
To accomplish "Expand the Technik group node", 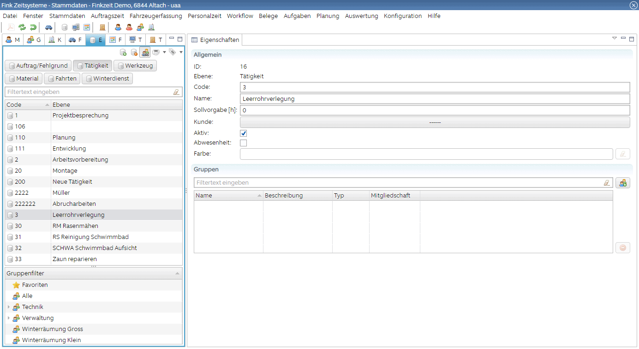I will coord(8,307).
